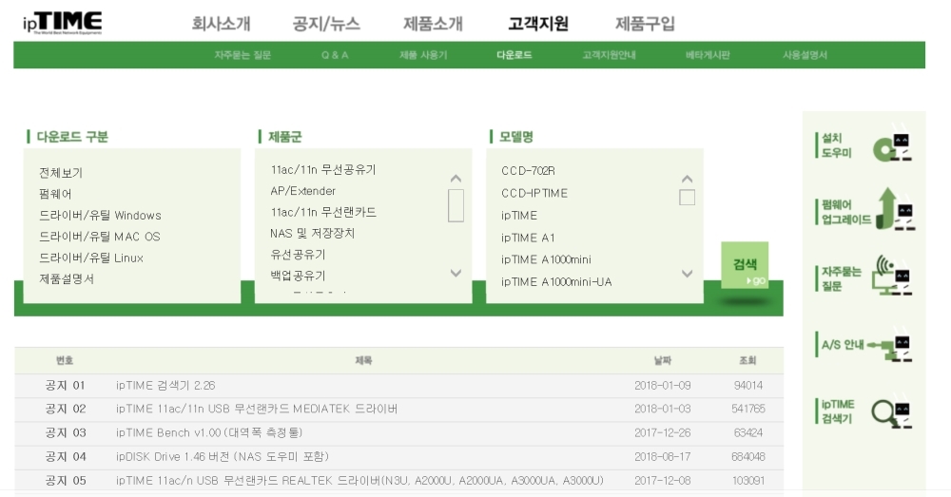Click 공지 03 row number
This screenshot has width=951, height=497.
click(x=66, y=432)
